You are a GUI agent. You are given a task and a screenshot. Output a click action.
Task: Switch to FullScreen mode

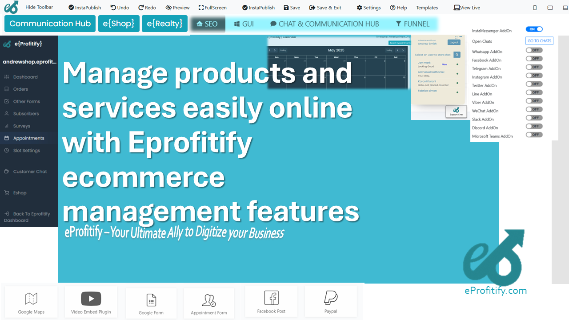point(212,8)
